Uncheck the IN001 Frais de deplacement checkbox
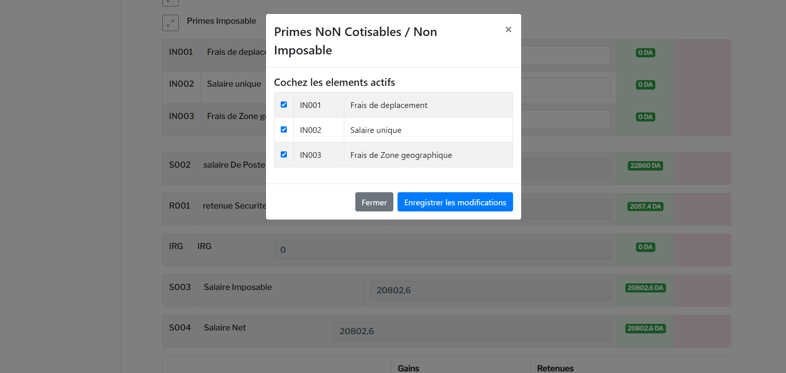 coord(284,105)
